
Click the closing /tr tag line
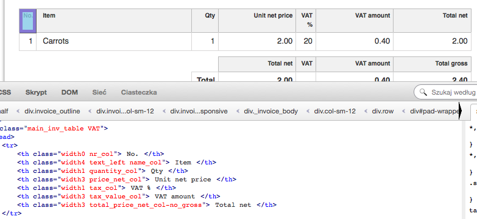(x=12, y=214)
